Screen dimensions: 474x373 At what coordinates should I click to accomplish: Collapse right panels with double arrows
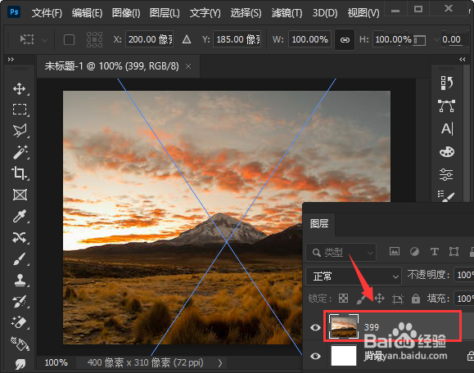(x=463, y=60)
